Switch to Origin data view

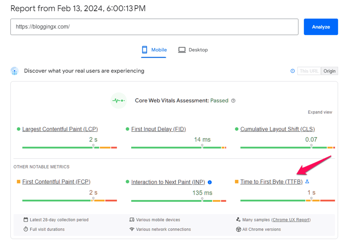coord(329,71)
